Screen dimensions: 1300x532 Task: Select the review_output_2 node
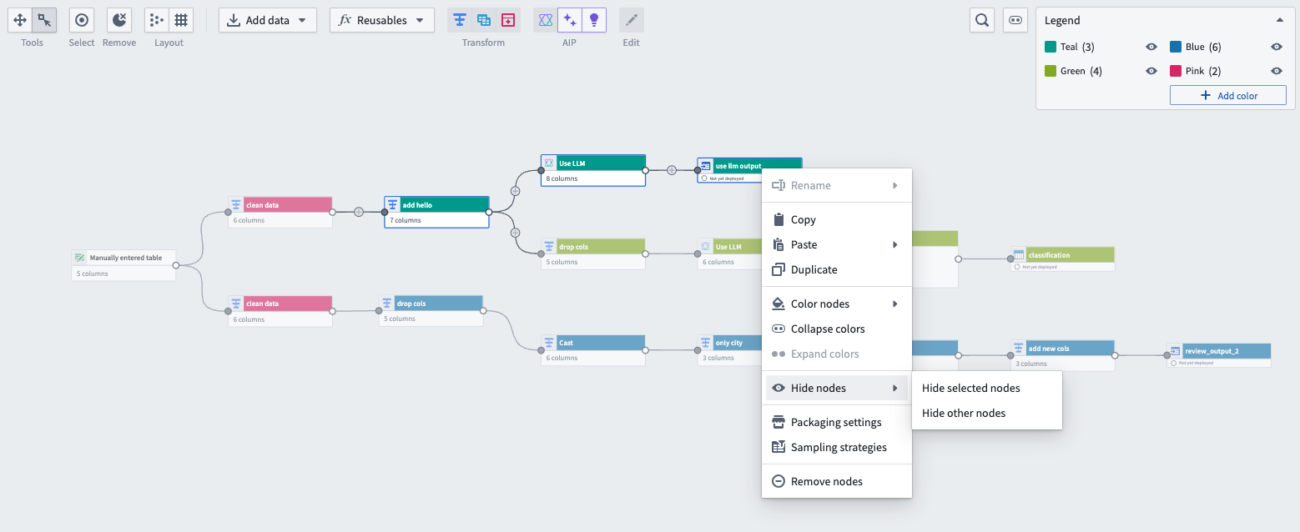tap(1219, 354)
